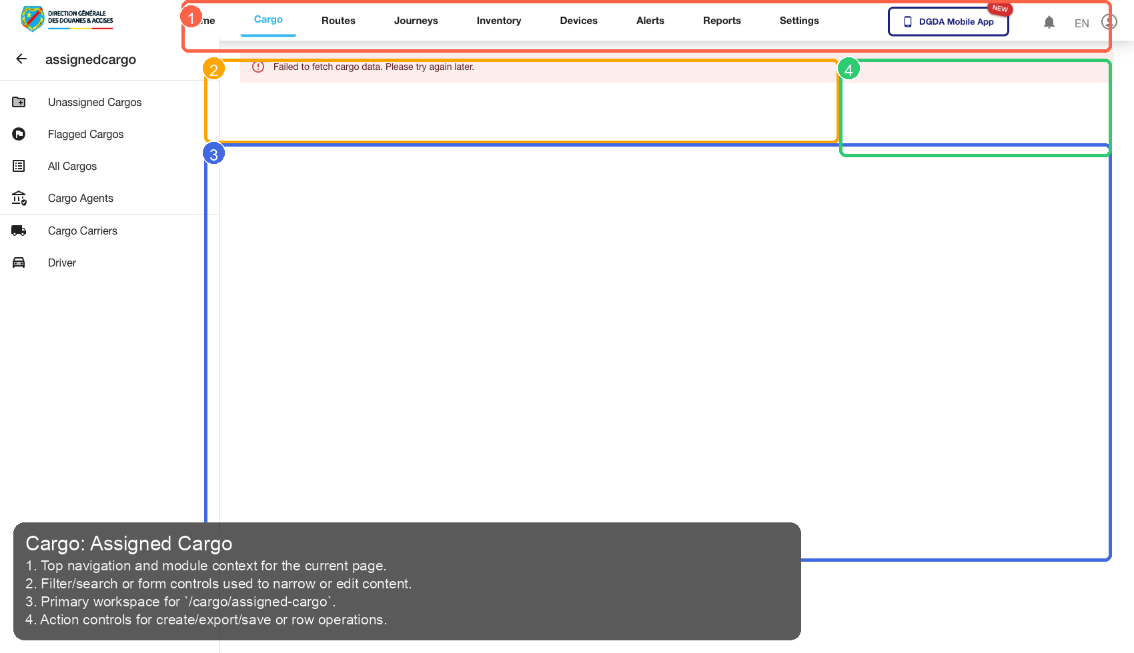Navigate to Reports
Image resolution: width=1134 pixels, height=653 pixels.
pos(722,20)
